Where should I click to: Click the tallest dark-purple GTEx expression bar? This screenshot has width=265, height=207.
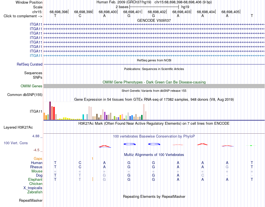click(50, 111)
